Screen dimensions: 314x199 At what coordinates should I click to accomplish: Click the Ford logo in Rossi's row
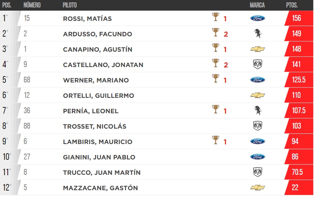(x=258, y=18)
